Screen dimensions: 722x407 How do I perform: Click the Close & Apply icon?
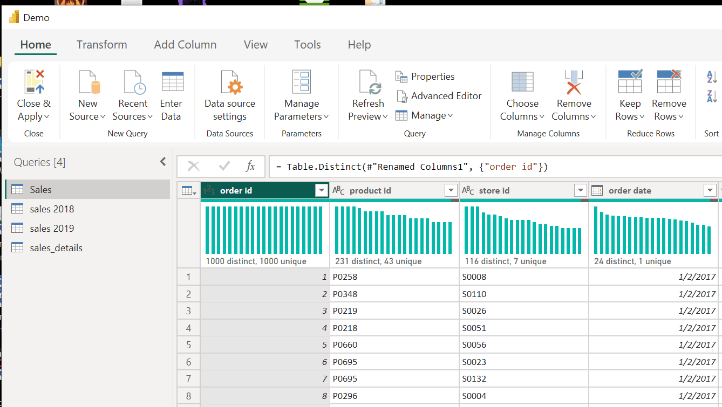34,82
